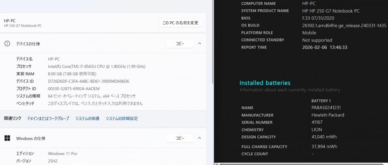Click the info icon beside デバイスの仕様

pyautogui.click(x=7, y=44)
